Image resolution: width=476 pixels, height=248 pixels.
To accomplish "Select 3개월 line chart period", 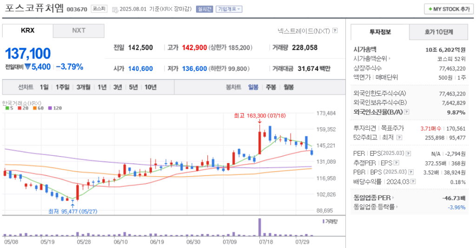I will pos(83,87).
